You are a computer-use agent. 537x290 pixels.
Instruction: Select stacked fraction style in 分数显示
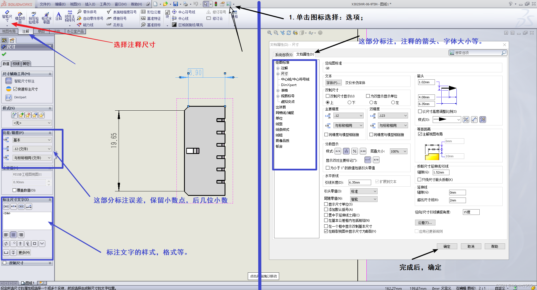click(346, 151)
